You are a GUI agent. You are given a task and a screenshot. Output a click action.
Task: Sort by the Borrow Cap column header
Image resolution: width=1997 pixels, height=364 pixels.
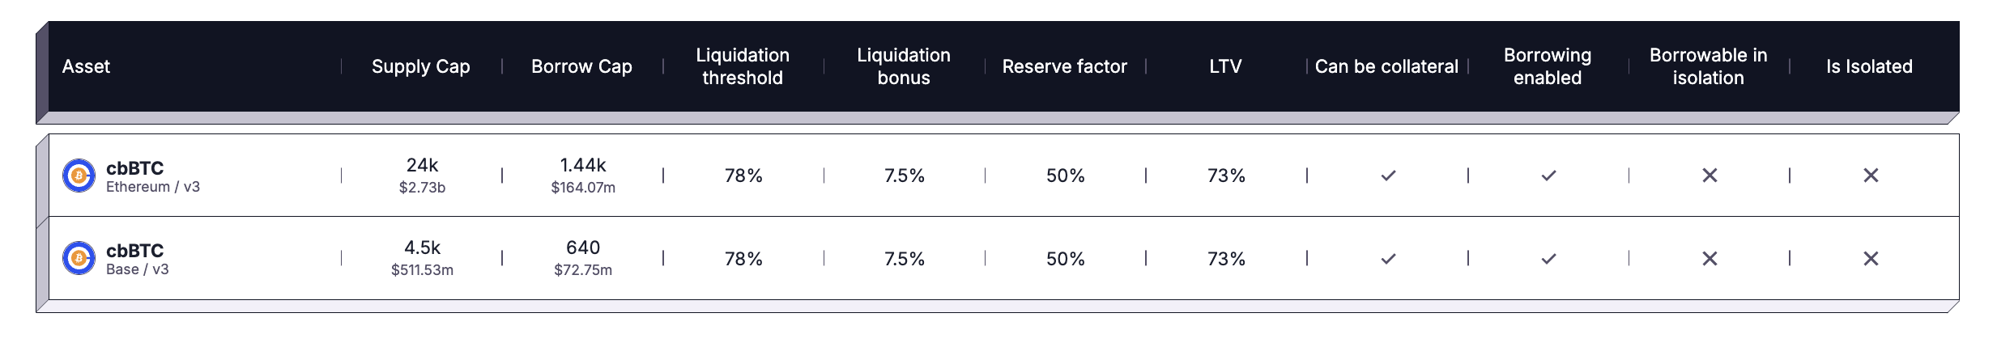click(x=581, y=66)
